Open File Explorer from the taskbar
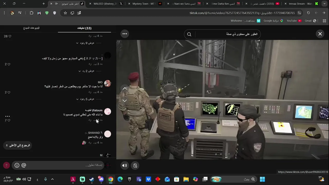The image size is (329, 185). (186, 179)
